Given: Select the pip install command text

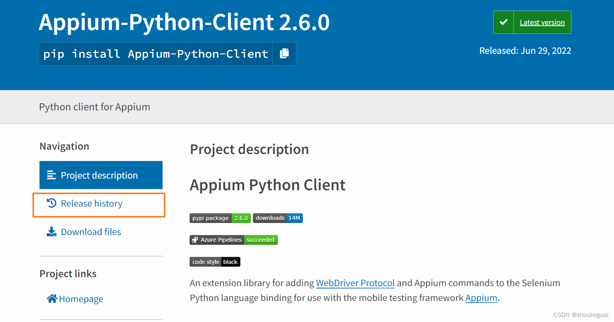Looking at the screenshot, I should (x=156, y=54).
